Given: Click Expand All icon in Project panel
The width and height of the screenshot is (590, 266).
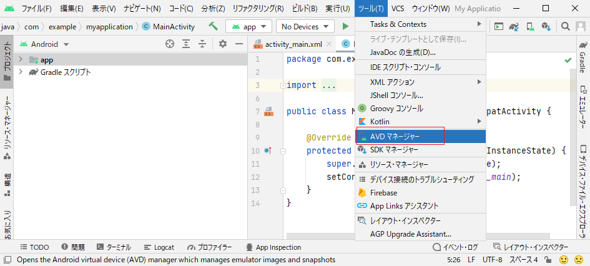Looking at the screenshot, I should coord(186,44).
